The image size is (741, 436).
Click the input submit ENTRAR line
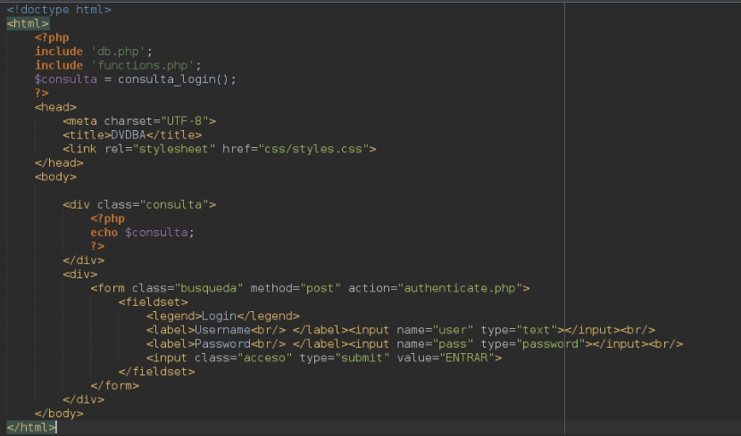pos(324,358)
